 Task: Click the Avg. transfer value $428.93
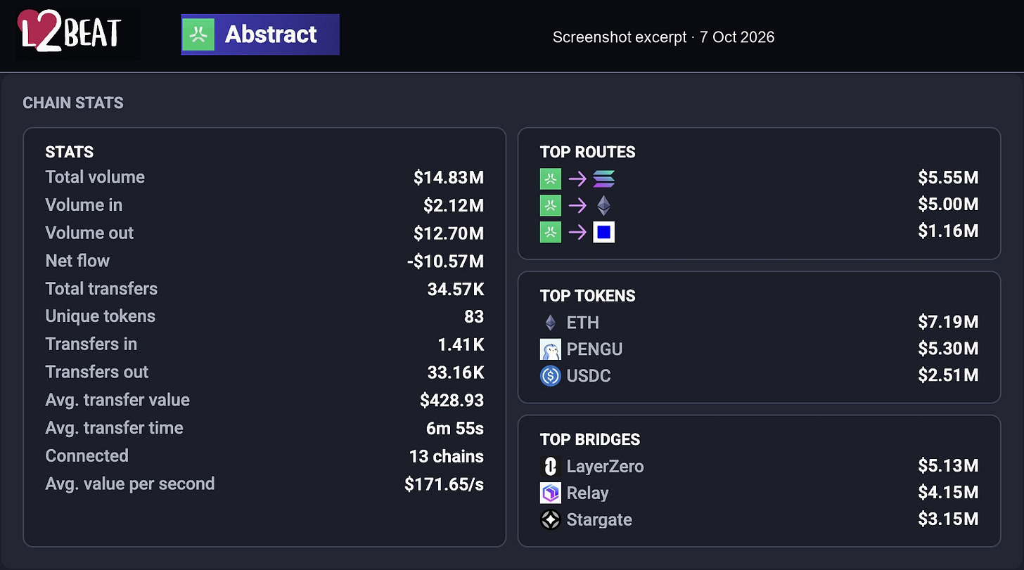[x=452, y=401]
